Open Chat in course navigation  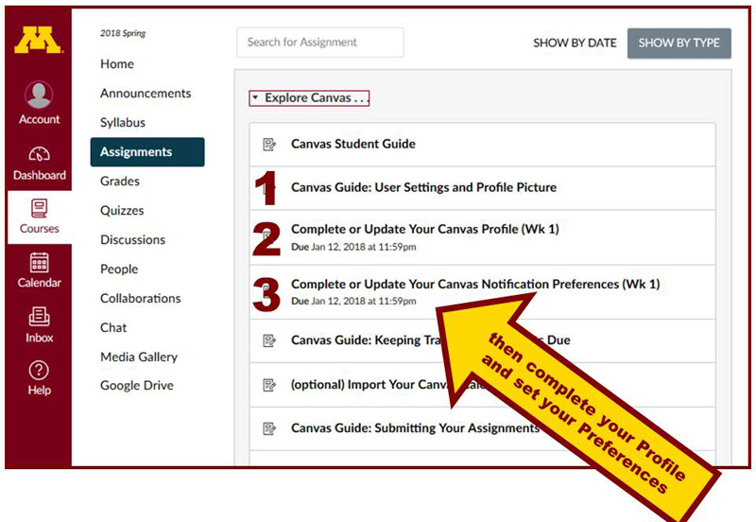pyautogui.click(x=113, y=327)
